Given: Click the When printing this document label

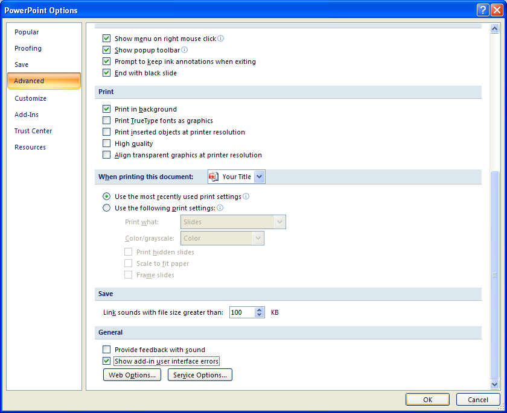Looking at the screenshot, I should coord(146,177).
